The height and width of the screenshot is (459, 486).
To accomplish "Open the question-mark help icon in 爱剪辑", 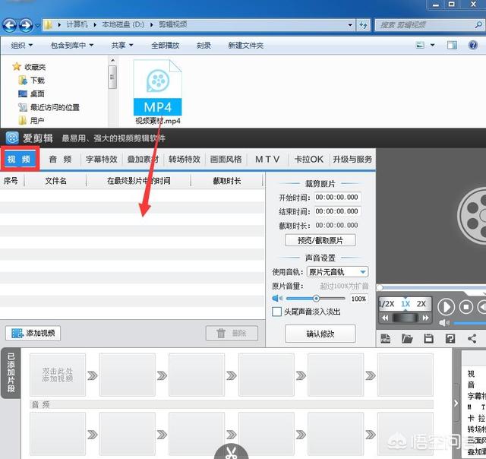I will (x=450, y=338).
